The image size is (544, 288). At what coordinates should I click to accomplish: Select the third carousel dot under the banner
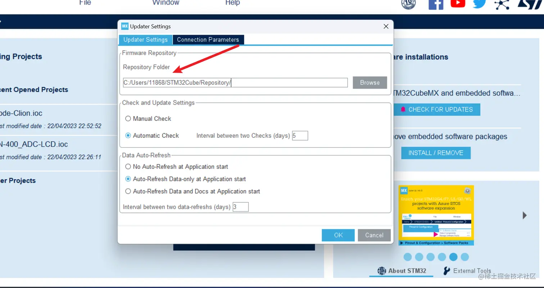[431, 257]
